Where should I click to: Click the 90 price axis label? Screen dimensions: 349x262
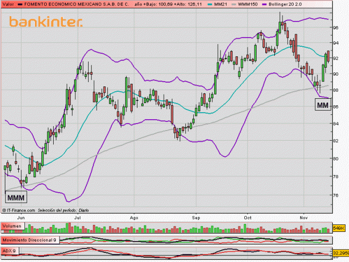pos(336,74)
